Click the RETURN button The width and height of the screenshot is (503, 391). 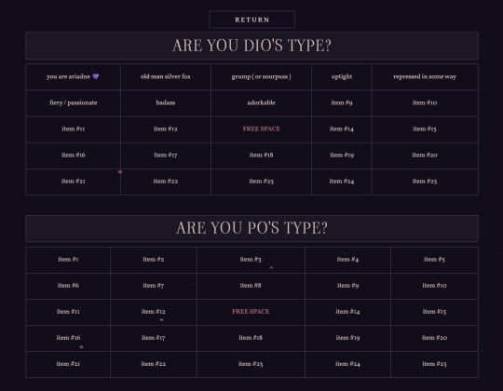click(x=251, y=20)
